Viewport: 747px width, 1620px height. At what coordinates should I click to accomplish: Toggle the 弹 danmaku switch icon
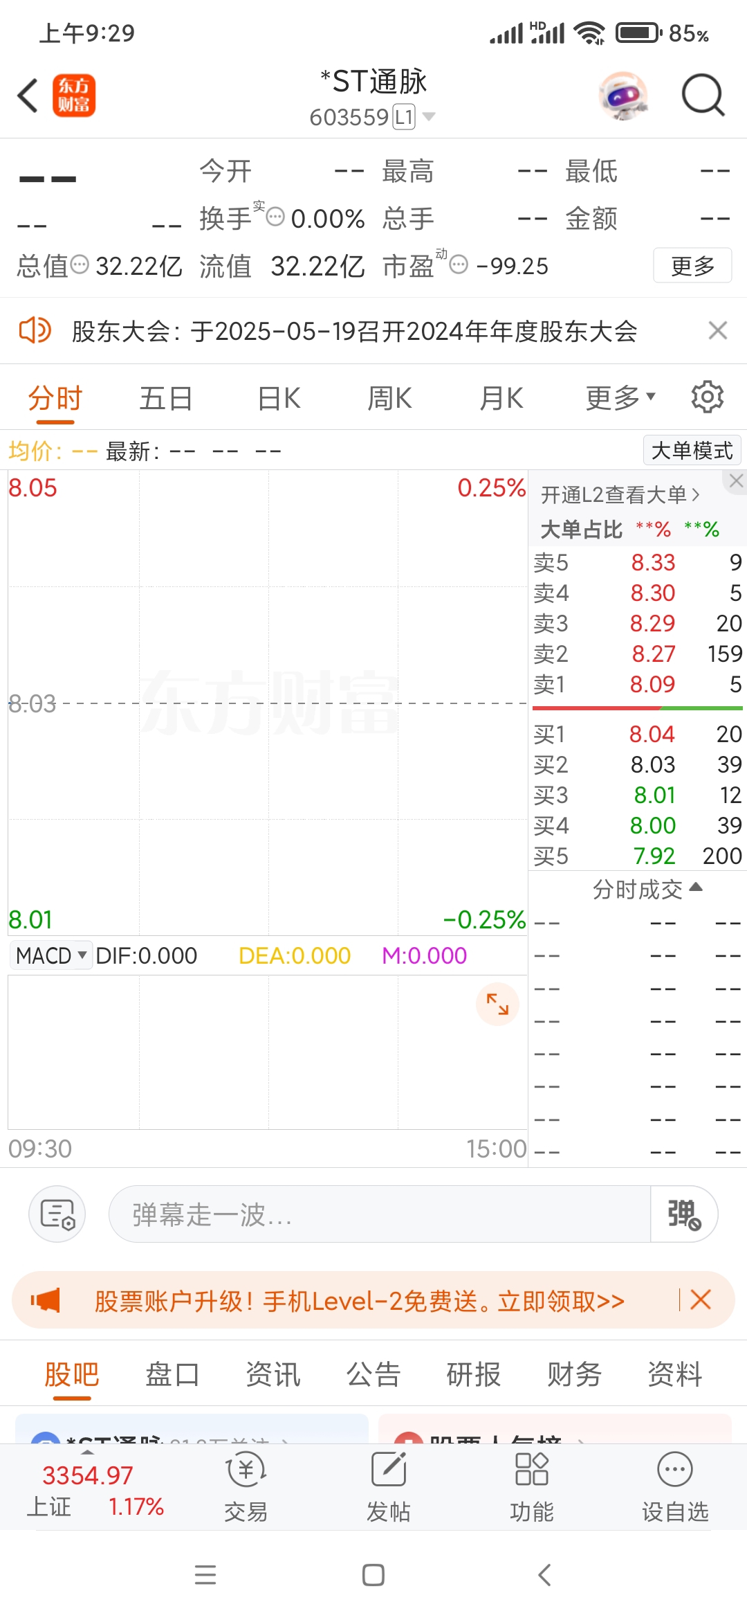pos(683,1214)
